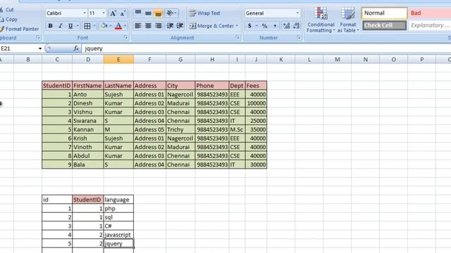Screen dimensions: 451x253
Task: Decrease indent of cell
Action: pos(170,26)
